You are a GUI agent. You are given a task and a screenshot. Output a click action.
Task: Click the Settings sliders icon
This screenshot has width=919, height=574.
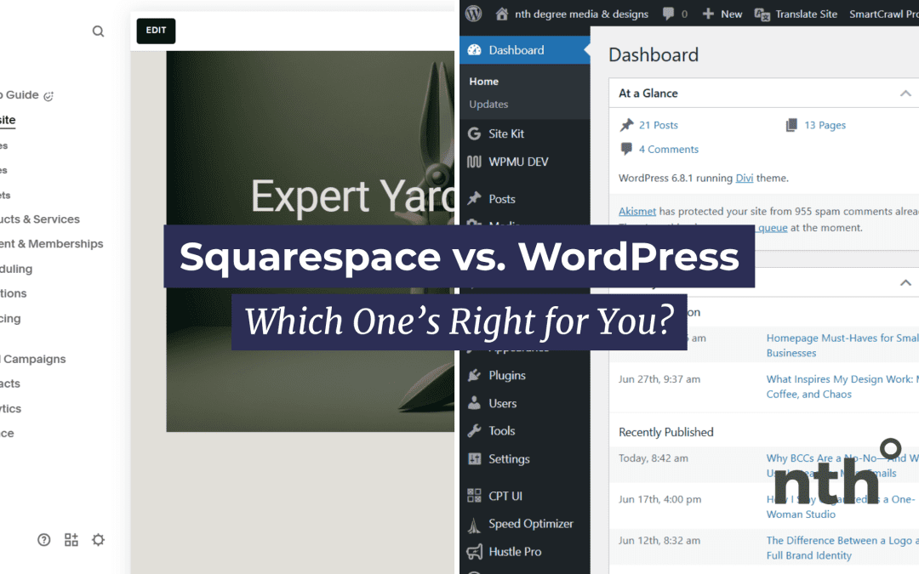tap(474, 458)
